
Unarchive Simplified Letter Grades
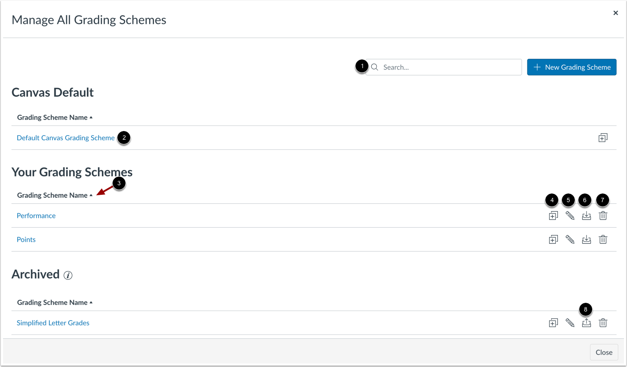pyautogui.click(x=586, y=323)
